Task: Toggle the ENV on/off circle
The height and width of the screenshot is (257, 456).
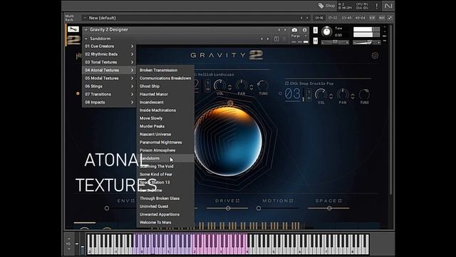Action: point(107,208)
